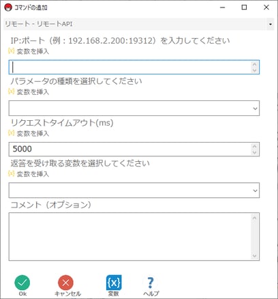Screen dimensions: 278x299
Task: Open the ヘルプ help question mark icon
Action: coord(151,283)
